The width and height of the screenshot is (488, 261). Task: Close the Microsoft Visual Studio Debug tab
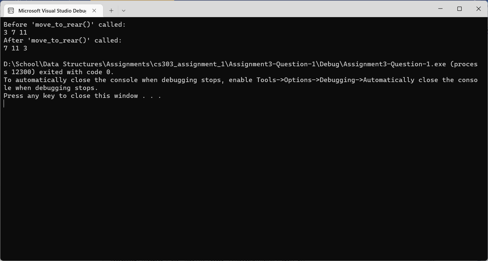coord(94,10)
